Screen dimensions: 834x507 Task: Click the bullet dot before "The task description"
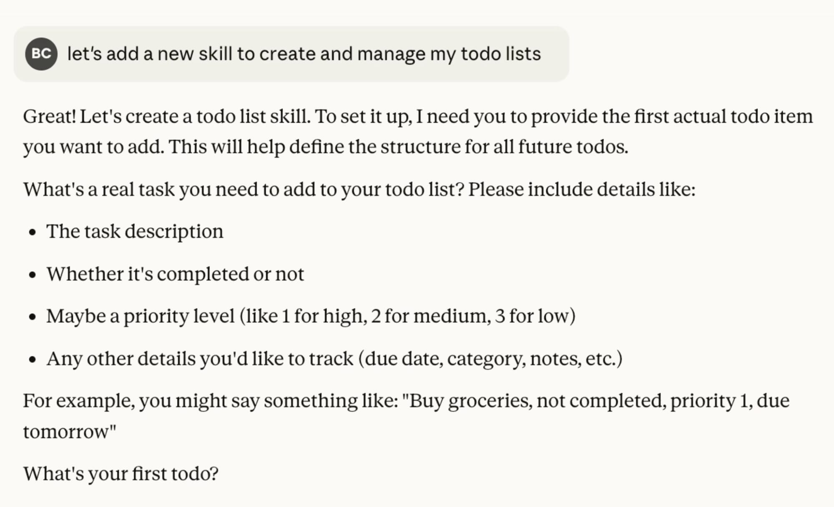pos(33,232)
